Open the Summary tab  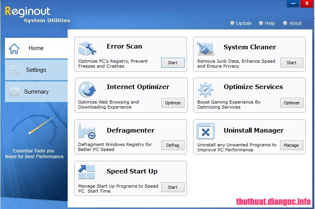coord(36,92)
